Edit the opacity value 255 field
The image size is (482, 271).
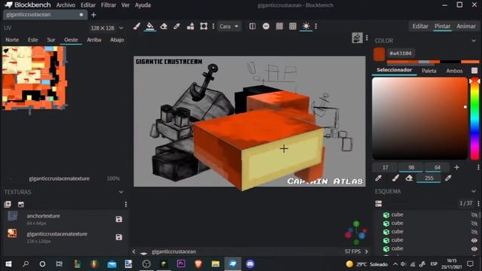point(429,178)
